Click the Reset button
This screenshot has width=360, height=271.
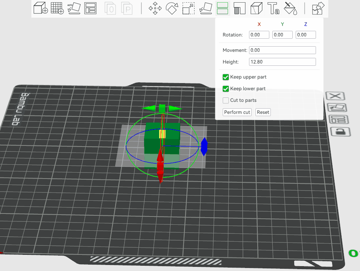(x=263, y=112)
